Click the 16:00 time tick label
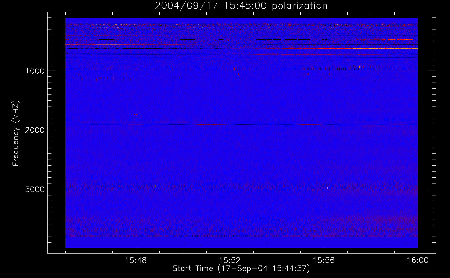450x278 pixels. pyautogui.click(x=418, y=260)
